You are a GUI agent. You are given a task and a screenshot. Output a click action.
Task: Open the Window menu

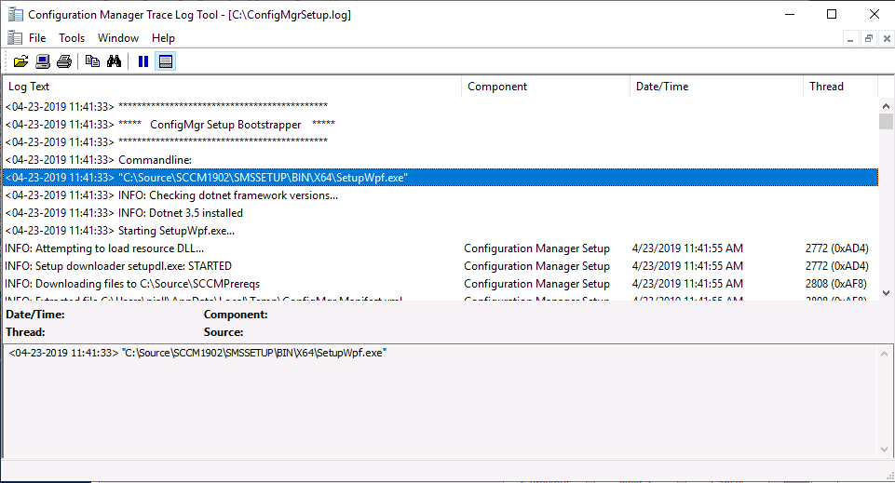118,37
